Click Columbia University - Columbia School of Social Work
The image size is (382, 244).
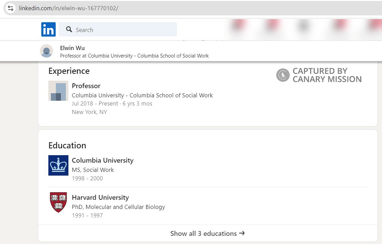coord(142,95)
